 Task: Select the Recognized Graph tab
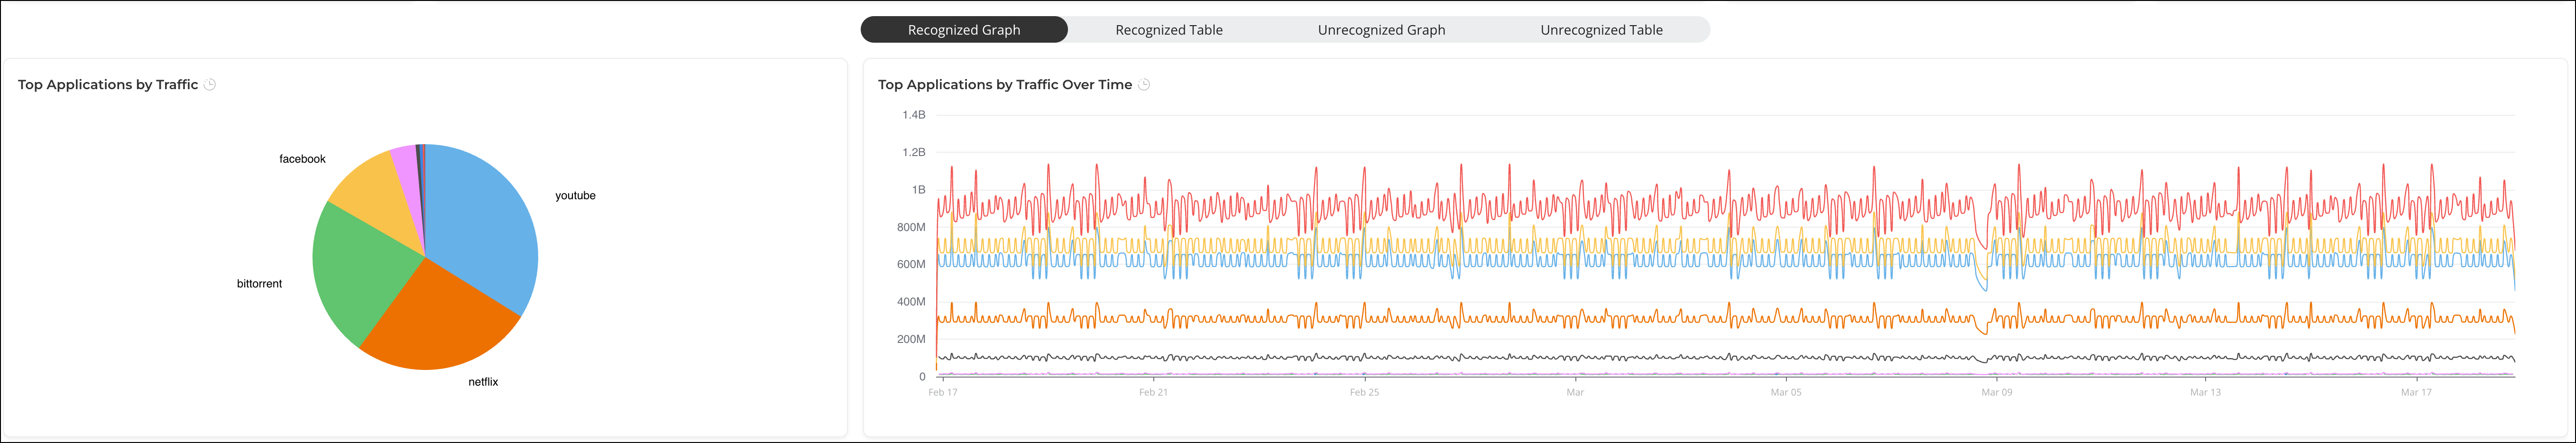click(x=964, y=30)
